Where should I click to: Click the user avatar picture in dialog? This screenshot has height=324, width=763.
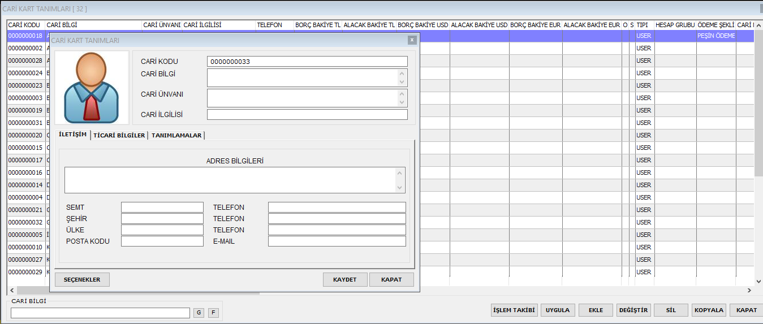pyautogui.click(x=92, y=88)
